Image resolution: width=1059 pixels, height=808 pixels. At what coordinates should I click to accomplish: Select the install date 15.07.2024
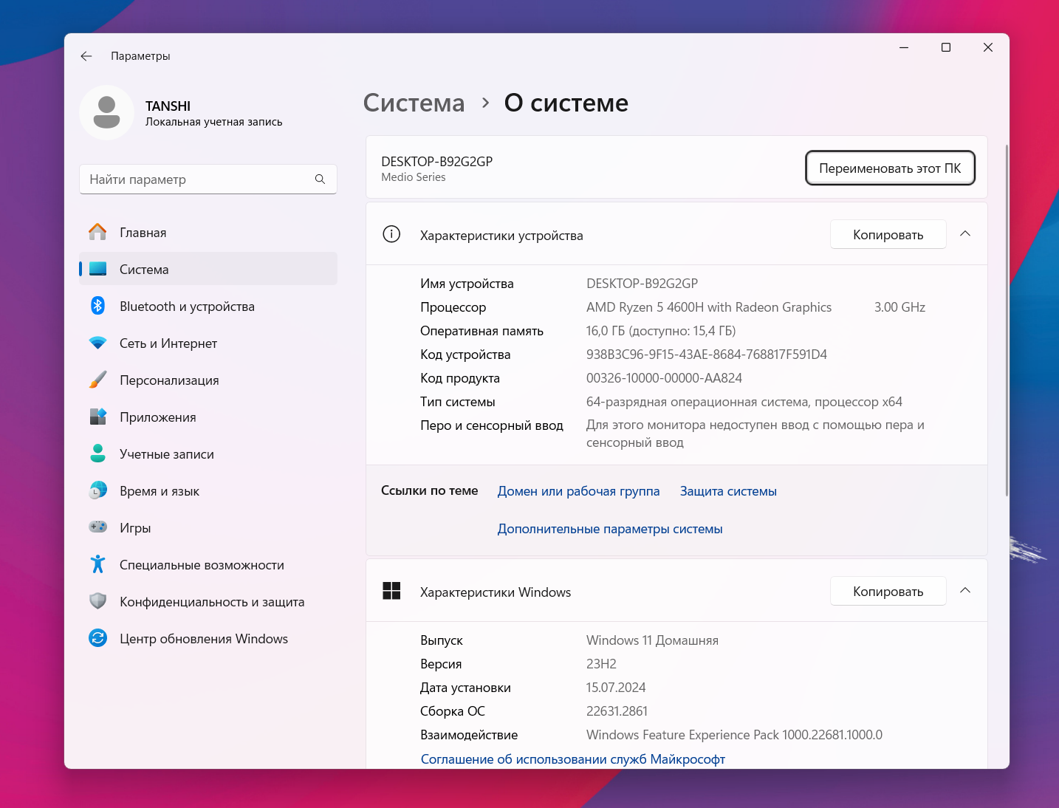coord(616,688)
